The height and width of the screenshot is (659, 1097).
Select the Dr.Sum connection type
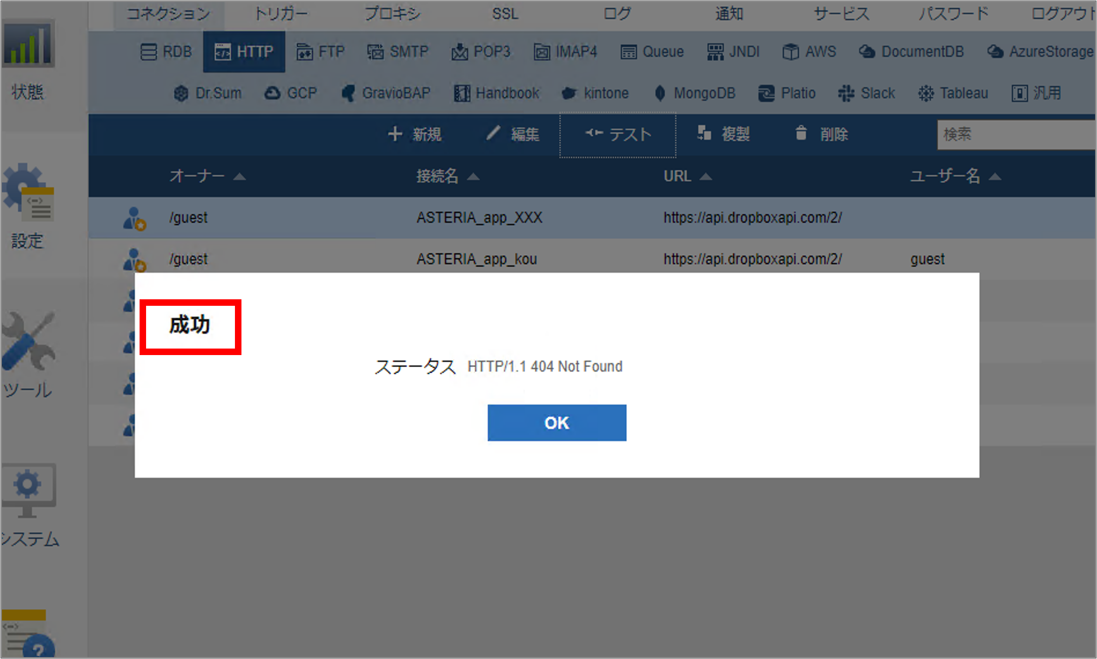pos(207,93)
